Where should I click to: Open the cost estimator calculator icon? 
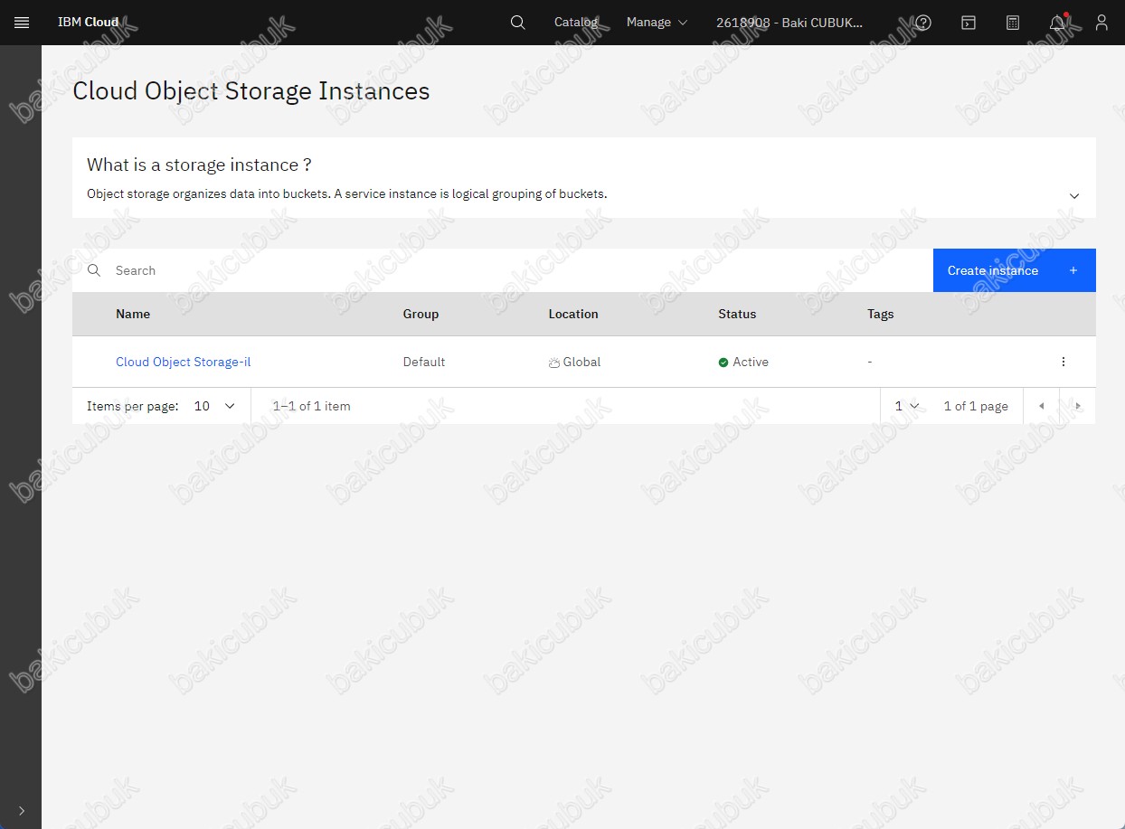(x=1012, y=23)
